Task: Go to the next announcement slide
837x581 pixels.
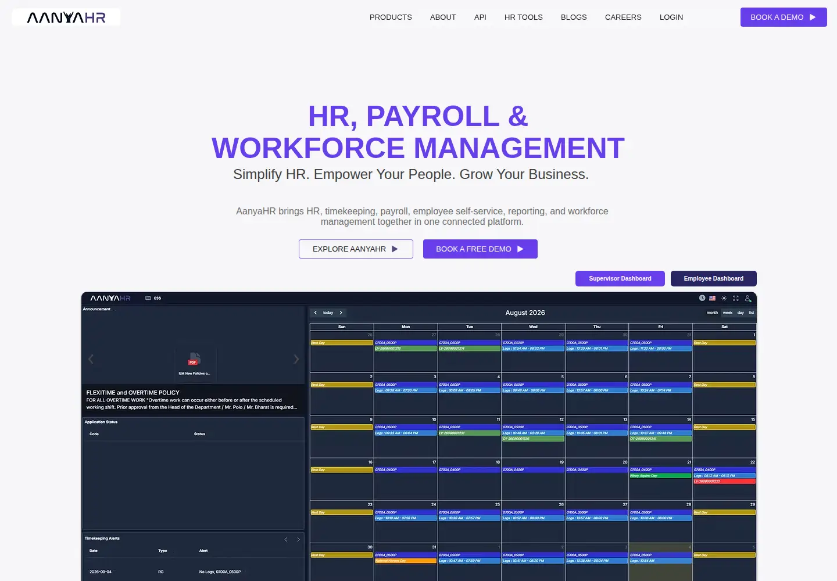Action: (x=296, y=359)
